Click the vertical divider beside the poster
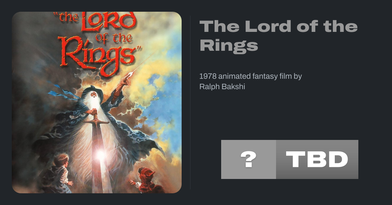 pyautogui.click(x=190, y=102)
